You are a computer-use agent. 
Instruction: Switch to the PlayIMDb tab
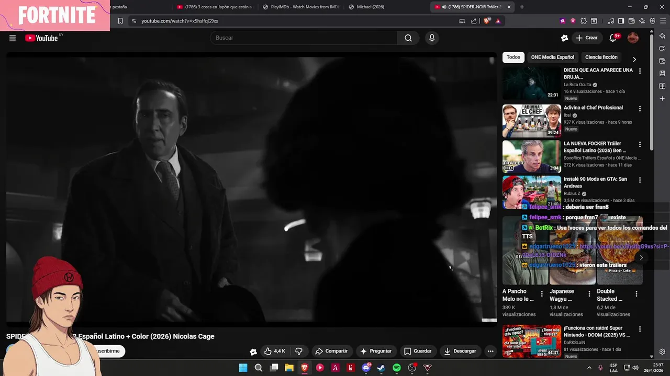point(300,7)
